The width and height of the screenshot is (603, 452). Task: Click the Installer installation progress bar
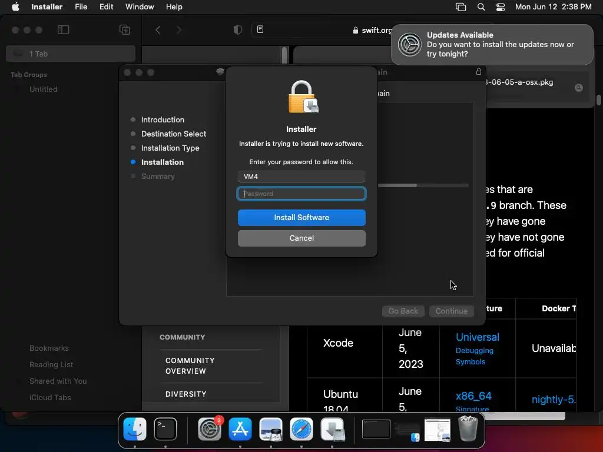(x=423, y=185)
